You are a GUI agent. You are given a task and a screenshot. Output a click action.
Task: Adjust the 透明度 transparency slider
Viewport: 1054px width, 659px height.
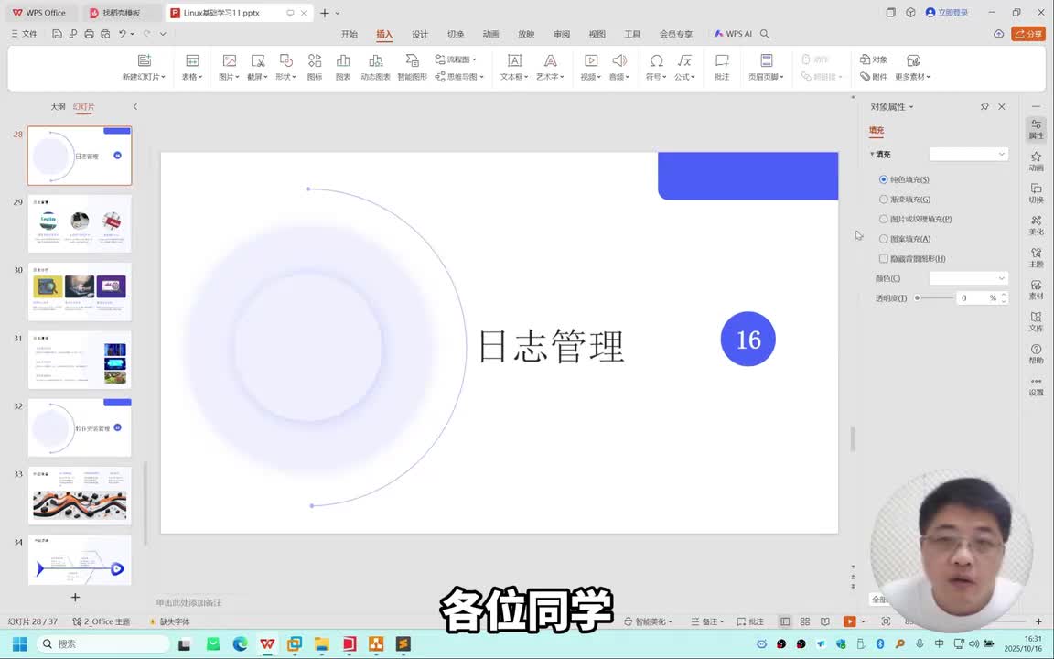(x=935, y=297)
